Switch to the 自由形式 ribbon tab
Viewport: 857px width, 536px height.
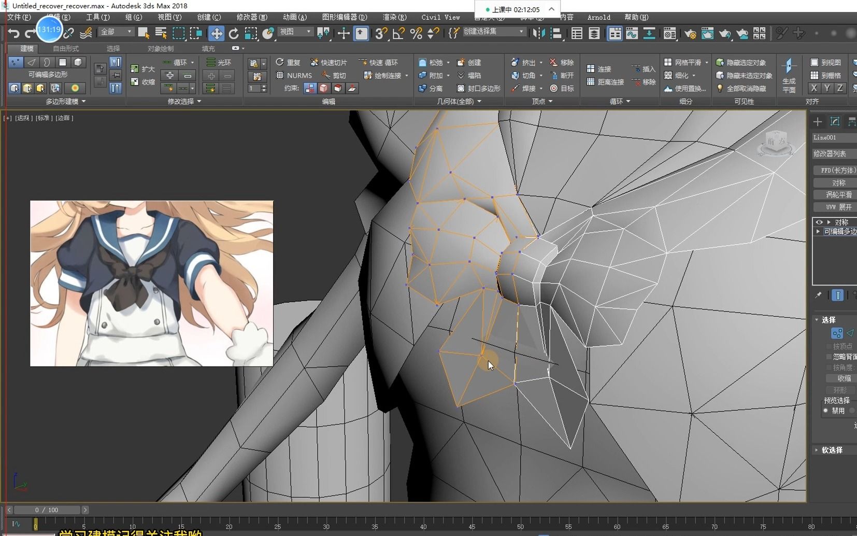(66, 49)
